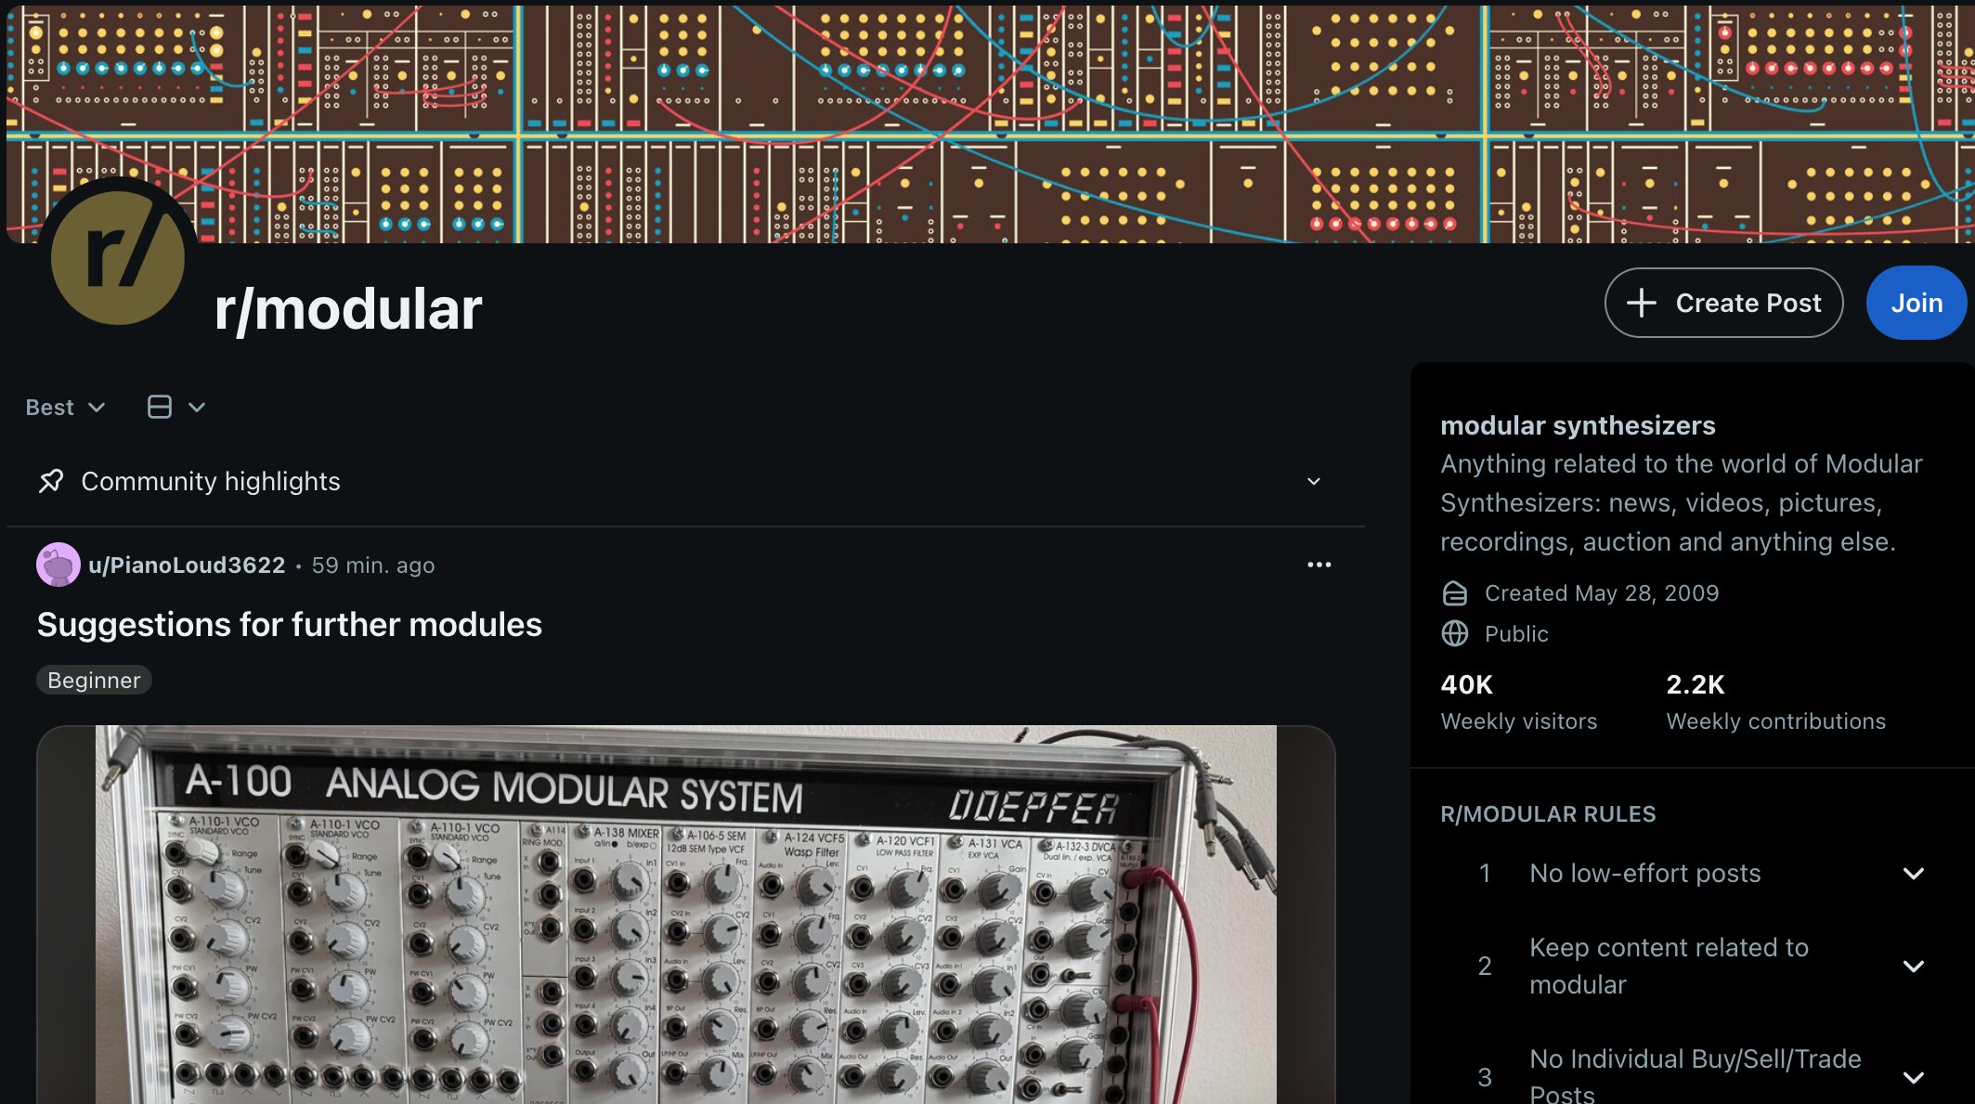Expand rule No Individual Buy/Sell/Trade Posts

pos(1913,1077)
